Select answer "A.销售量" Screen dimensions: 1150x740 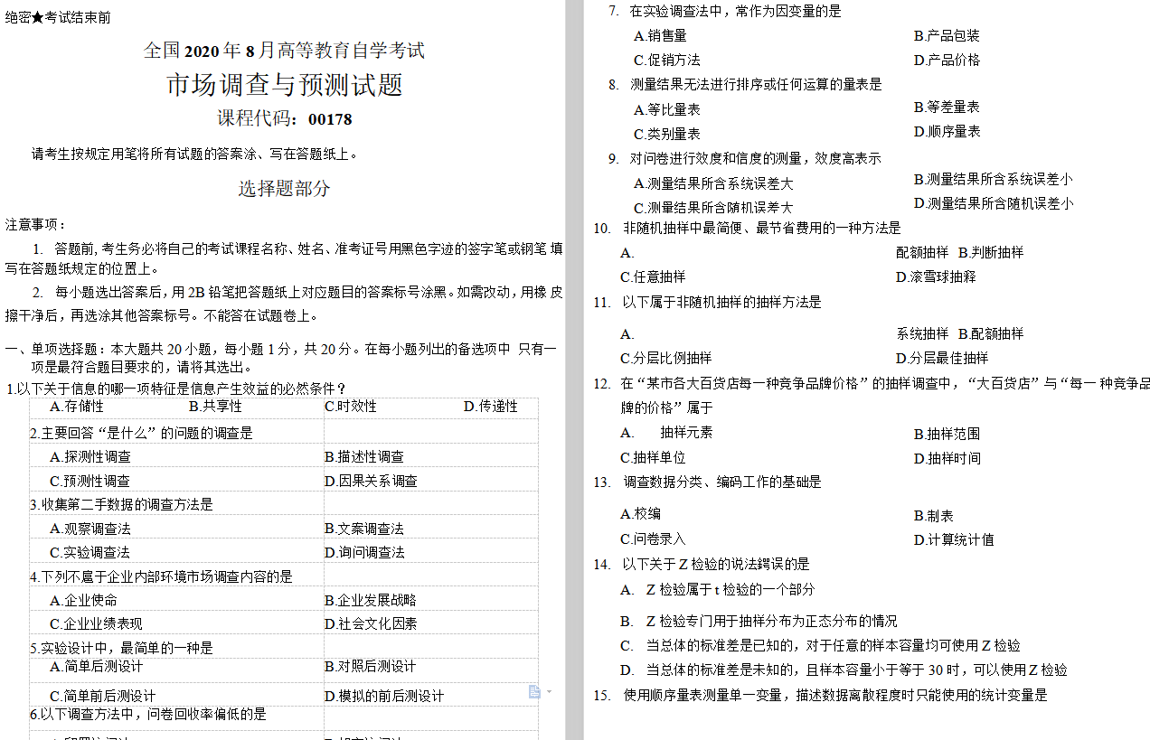(x=660, y=36)
